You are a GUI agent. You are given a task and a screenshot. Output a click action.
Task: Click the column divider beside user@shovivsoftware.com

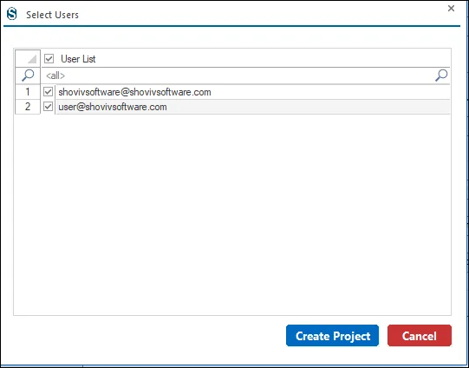coord(55,107)
